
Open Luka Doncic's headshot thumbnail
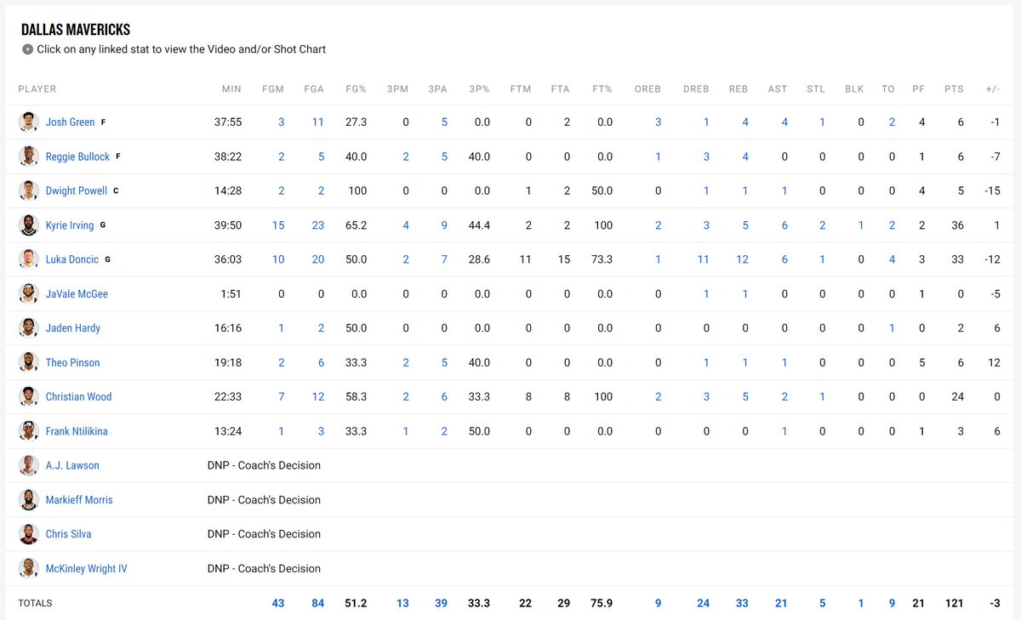(29, 259)
